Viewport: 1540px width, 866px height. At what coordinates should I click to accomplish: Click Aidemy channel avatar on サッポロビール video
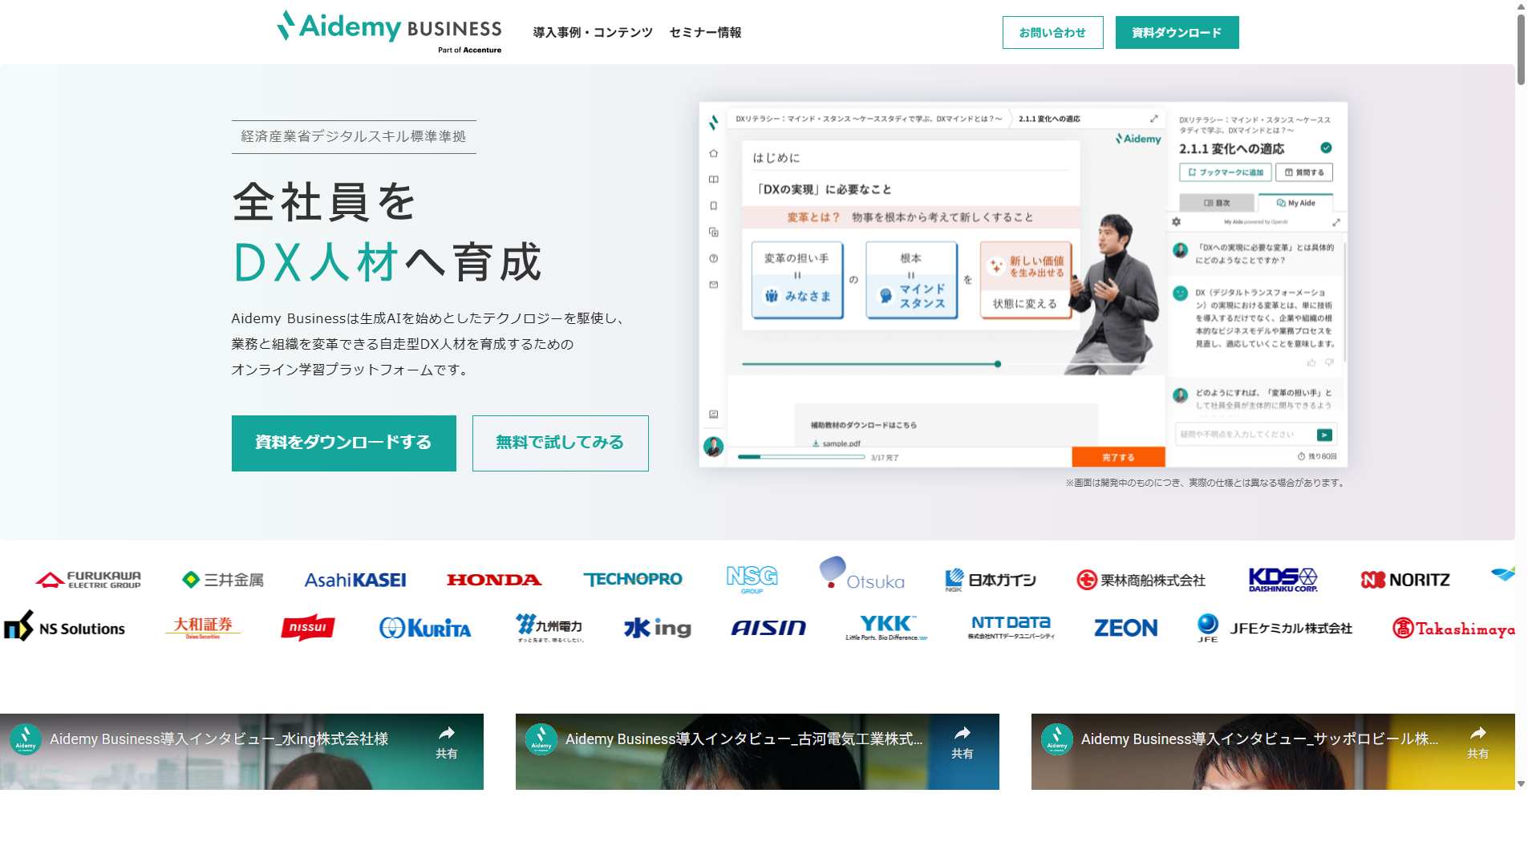pyautogui.click(x=1057, y=739)
